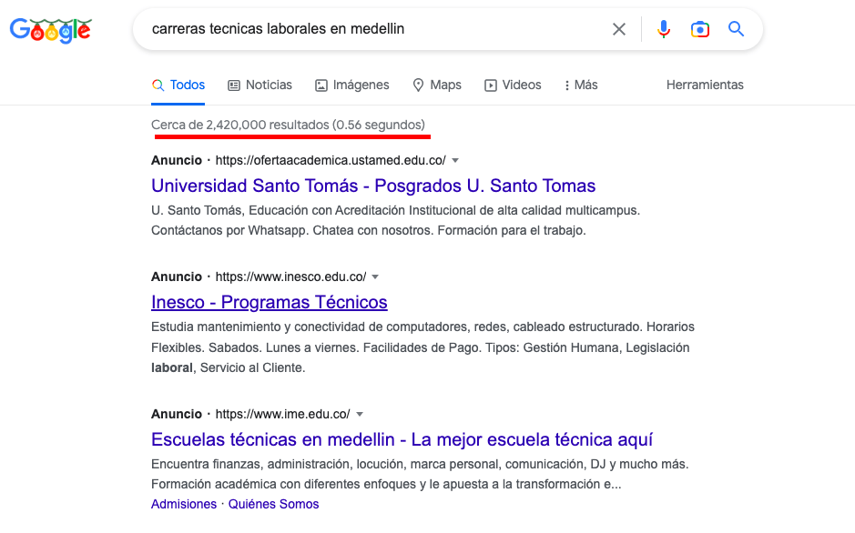This screenshot has width=855, height=533.
Task: Click the IME ad description text
Action: (x=420, y=474)
